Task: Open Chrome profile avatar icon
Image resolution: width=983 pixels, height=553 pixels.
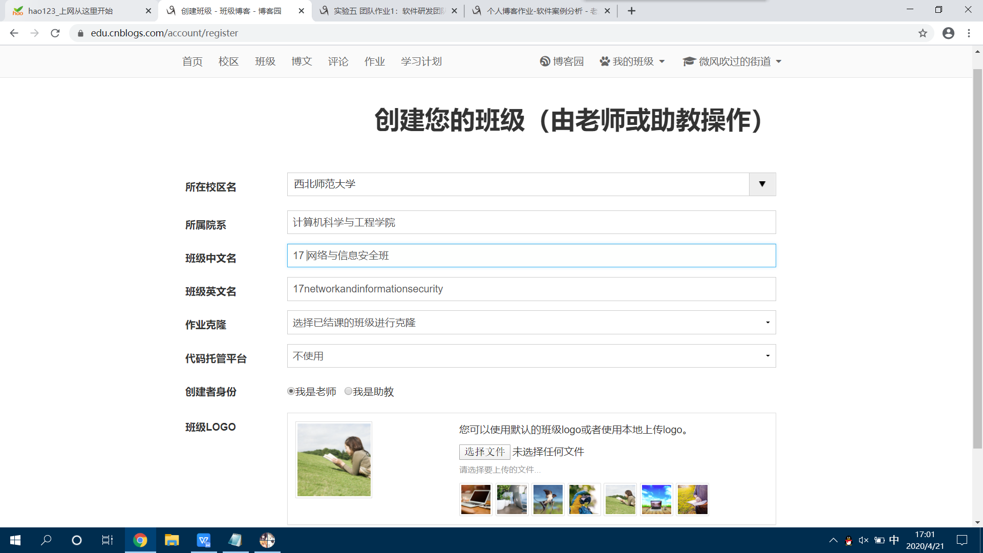Action: point(948,33)
